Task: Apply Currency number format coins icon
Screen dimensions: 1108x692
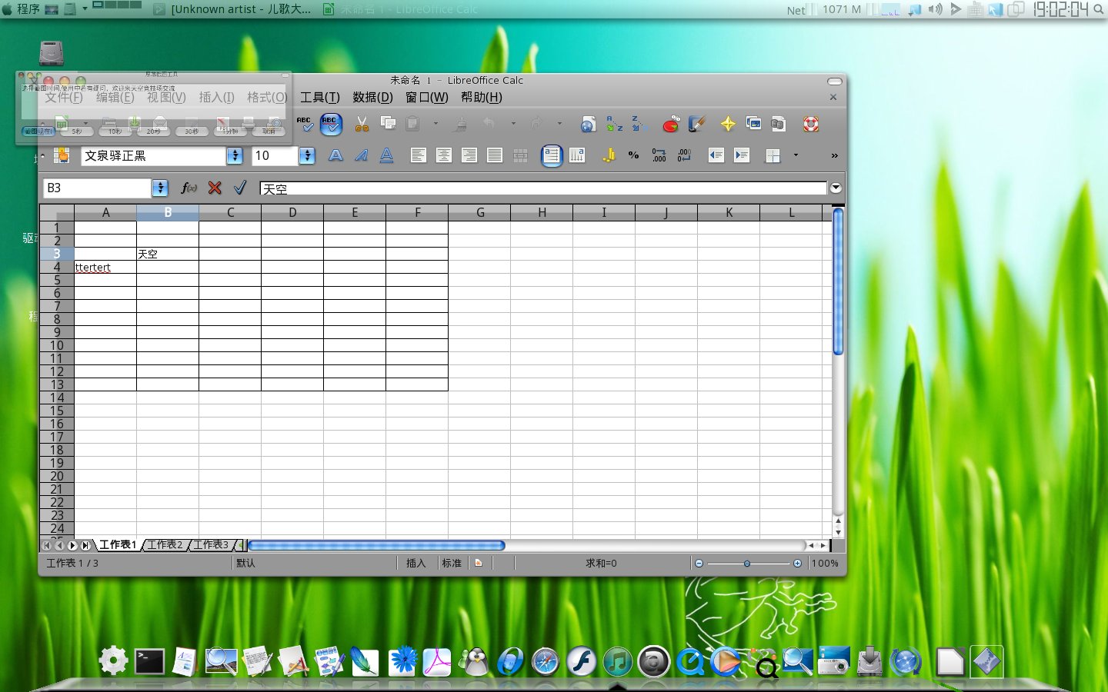Action: (609, 155)
